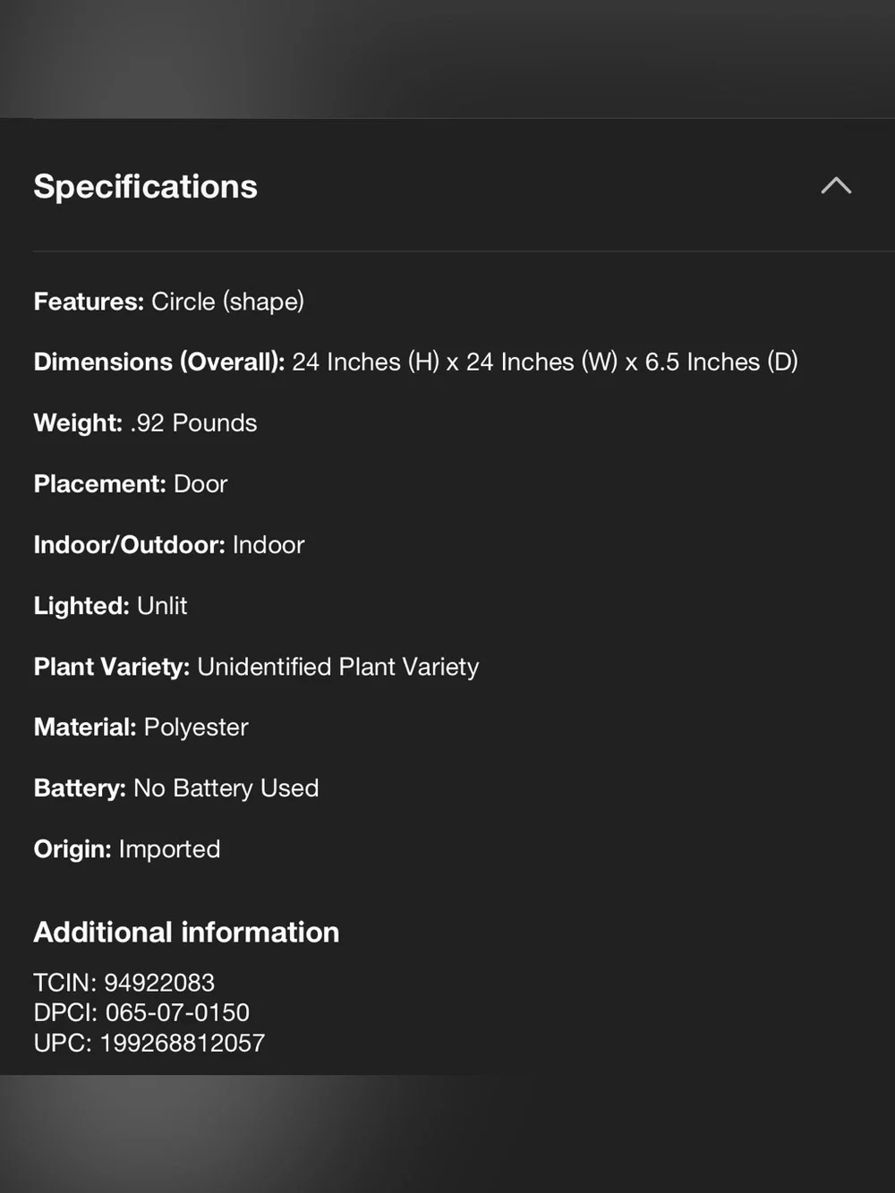895x1193 pixels.
Task: Collapse the Specifications section chevron
Action: 836,186
